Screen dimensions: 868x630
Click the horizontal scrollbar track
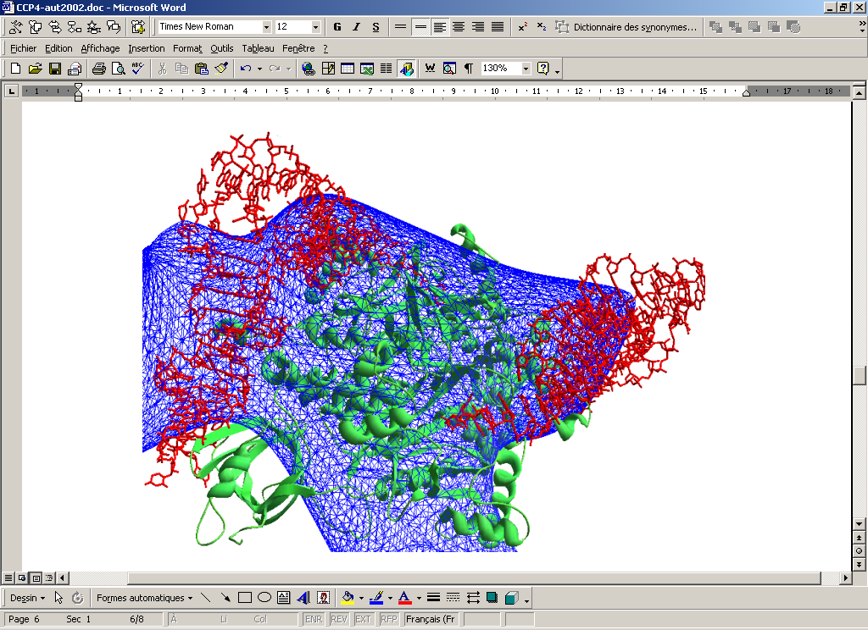[x=424, y=578]
